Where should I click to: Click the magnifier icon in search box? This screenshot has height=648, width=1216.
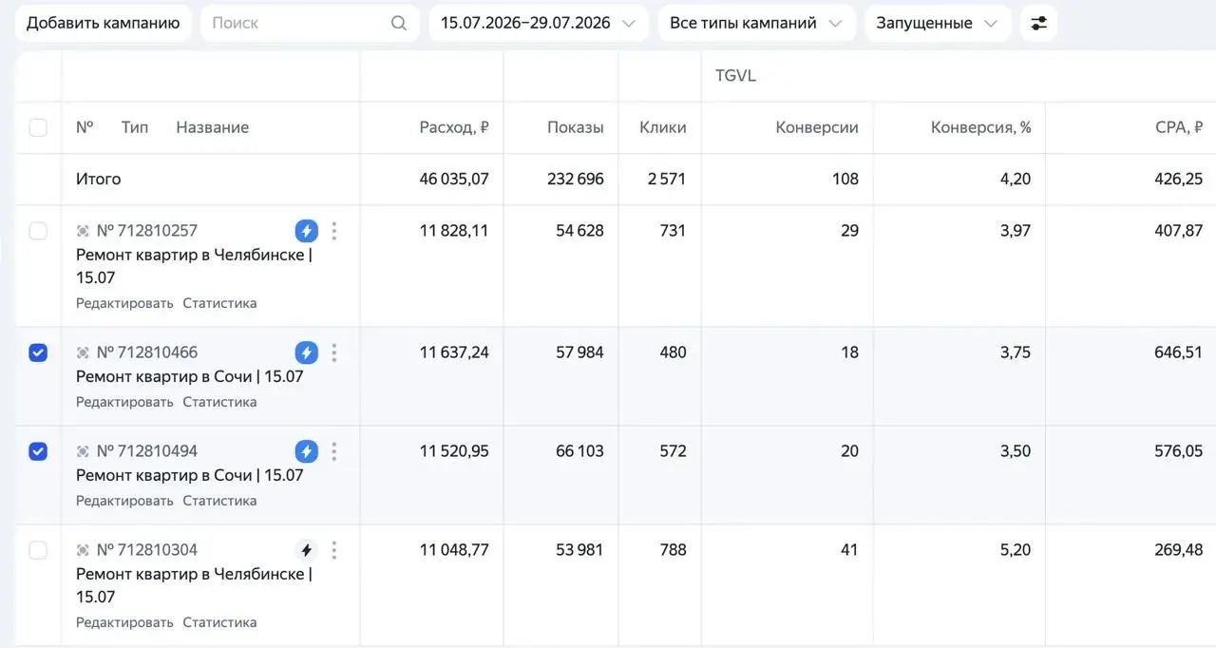click(x=399, y=23)
